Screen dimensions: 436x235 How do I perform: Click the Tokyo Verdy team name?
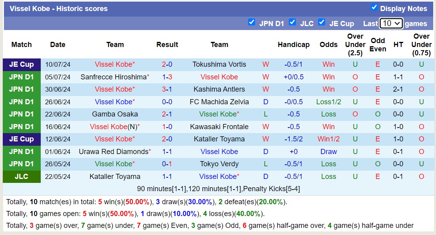click(x=219, y=164)
